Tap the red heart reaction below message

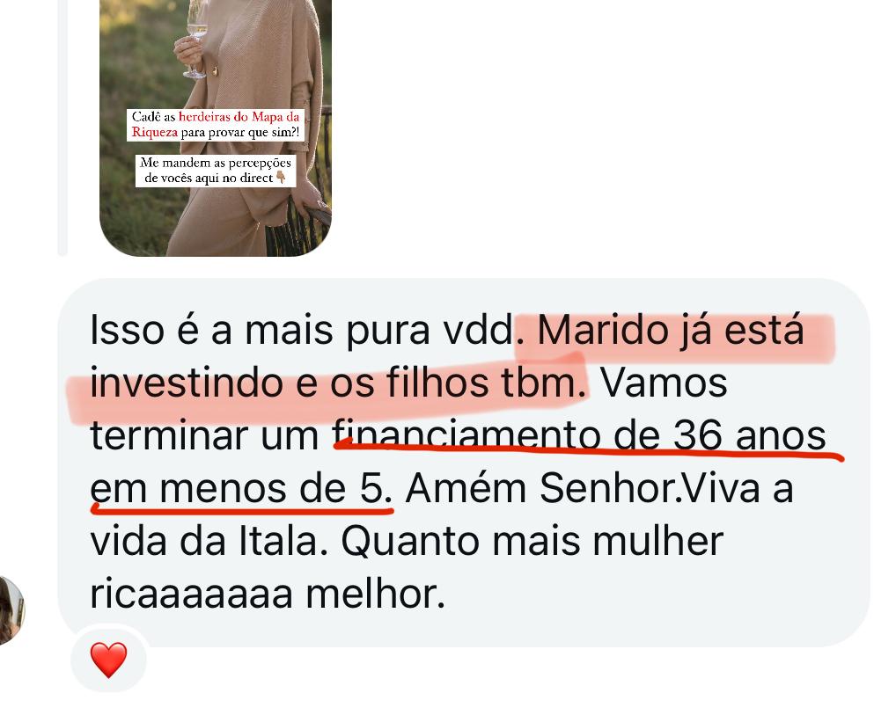click(x=108, y=660)
